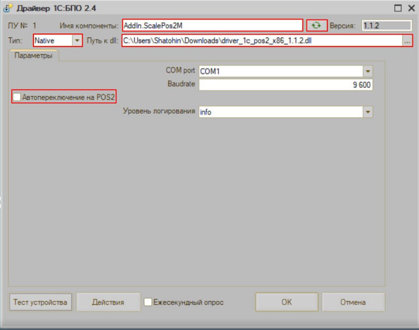Maximize the Драйвер 1С:БПО window
This screenshot has width=419, height=330.
point(398,8)
